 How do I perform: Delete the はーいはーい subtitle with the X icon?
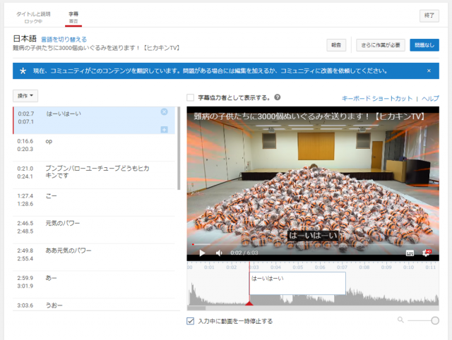pos(164,111)
